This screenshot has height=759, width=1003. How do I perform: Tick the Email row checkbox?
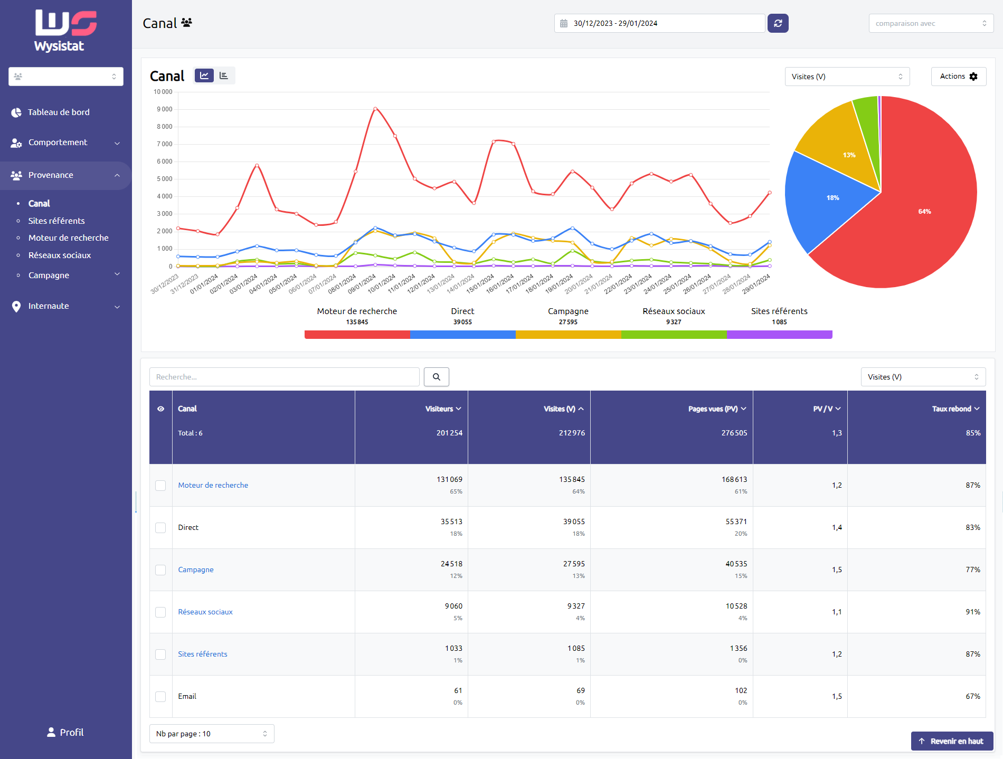point(161,697)
